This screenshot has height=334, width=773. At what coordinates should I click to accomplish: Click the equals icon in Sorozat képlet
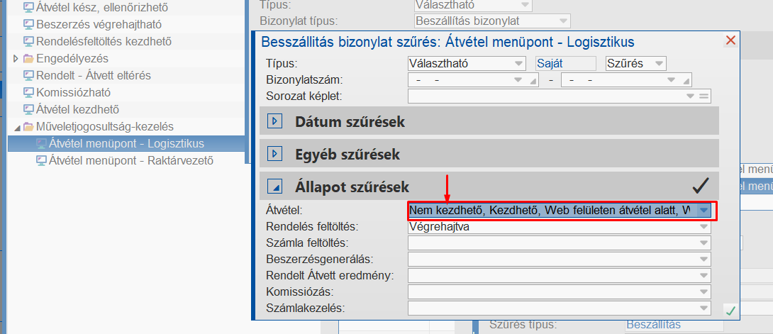[704, 96]
